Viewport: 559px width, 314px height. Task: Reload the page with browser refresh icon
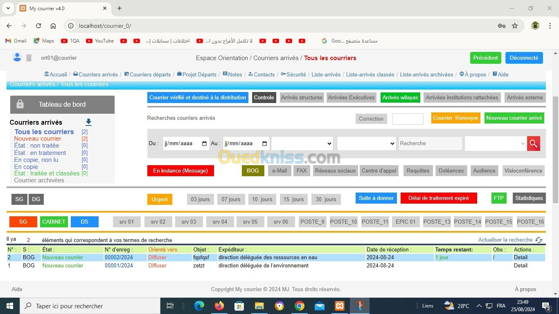tap(38, 26)
